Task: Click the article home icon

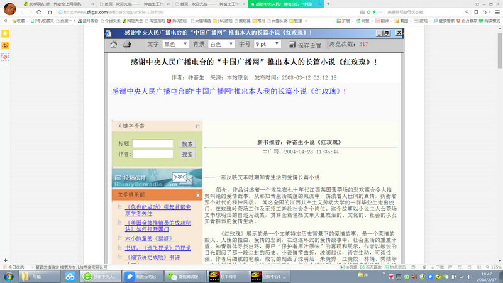Action: pos(114,44)
